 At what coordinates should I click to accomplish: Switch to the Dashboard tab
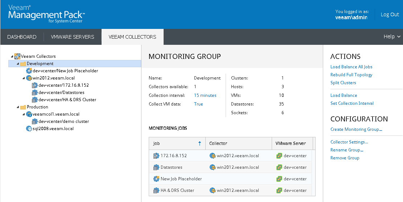(x=22, y=37)
